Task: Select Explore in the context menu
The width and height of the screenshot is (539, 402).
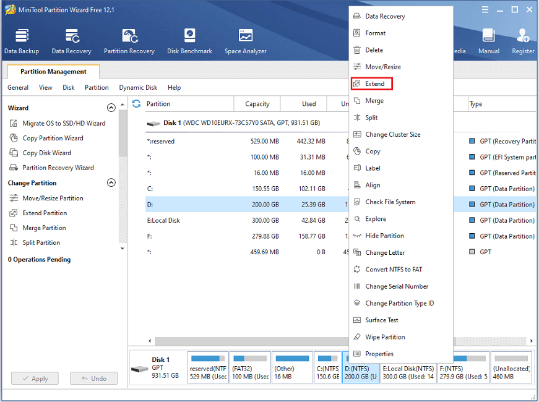Action: coord(401,219)
